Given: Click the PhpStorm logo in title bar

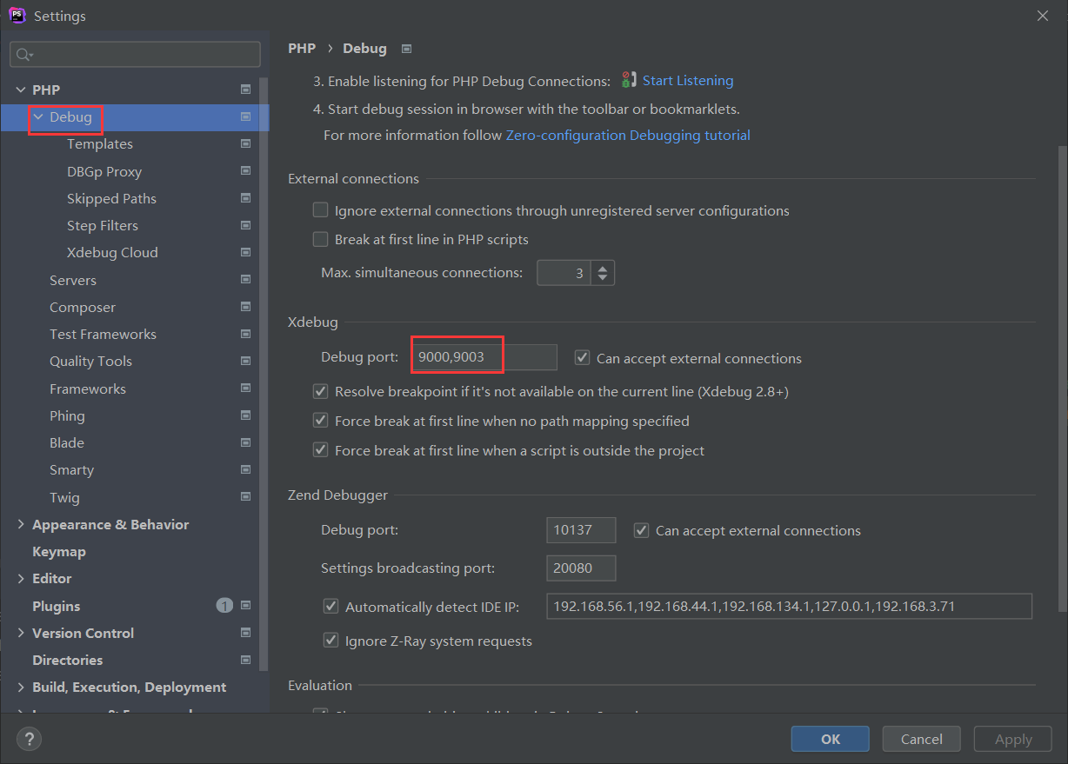Looking at the screenshot, I should click(x=17, y=15).
